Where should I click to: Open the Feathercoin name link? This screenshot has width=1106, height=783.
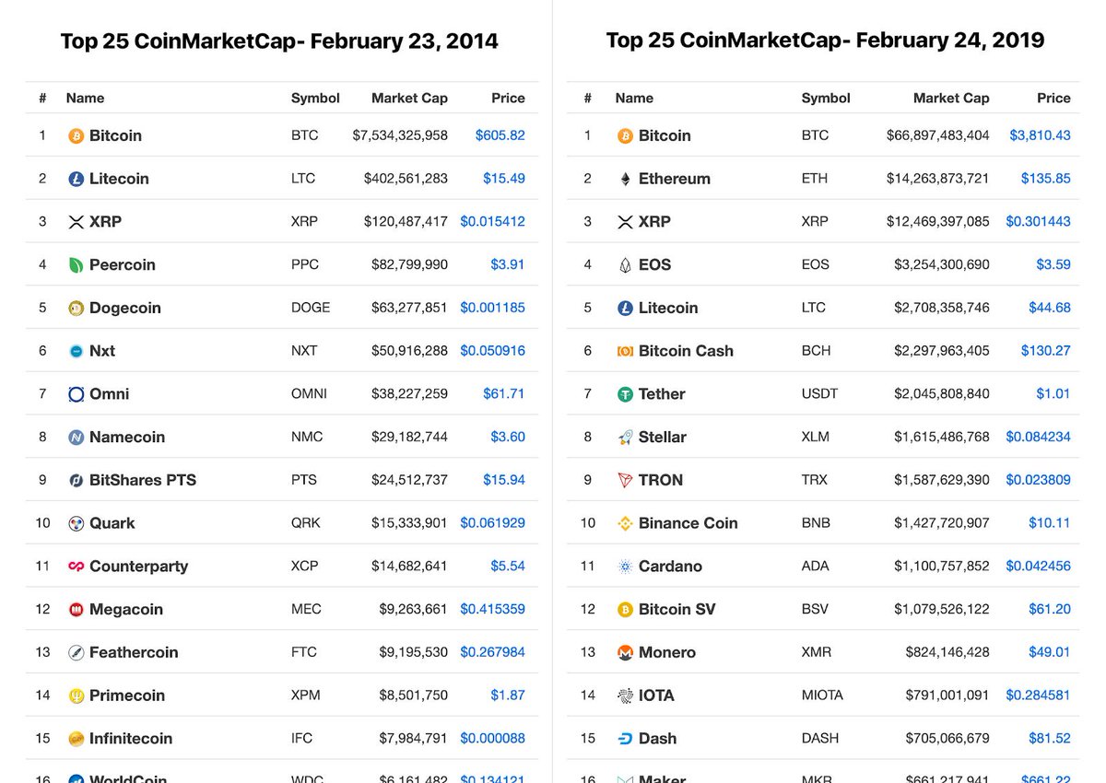(134, 652)
